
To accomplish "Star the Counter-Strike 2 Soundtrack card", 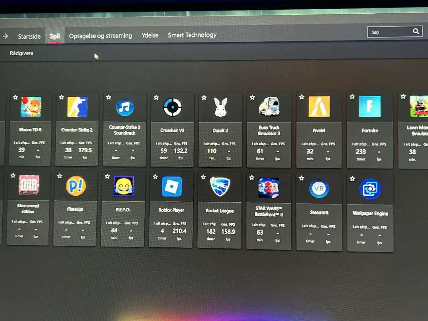I will 109,97.
